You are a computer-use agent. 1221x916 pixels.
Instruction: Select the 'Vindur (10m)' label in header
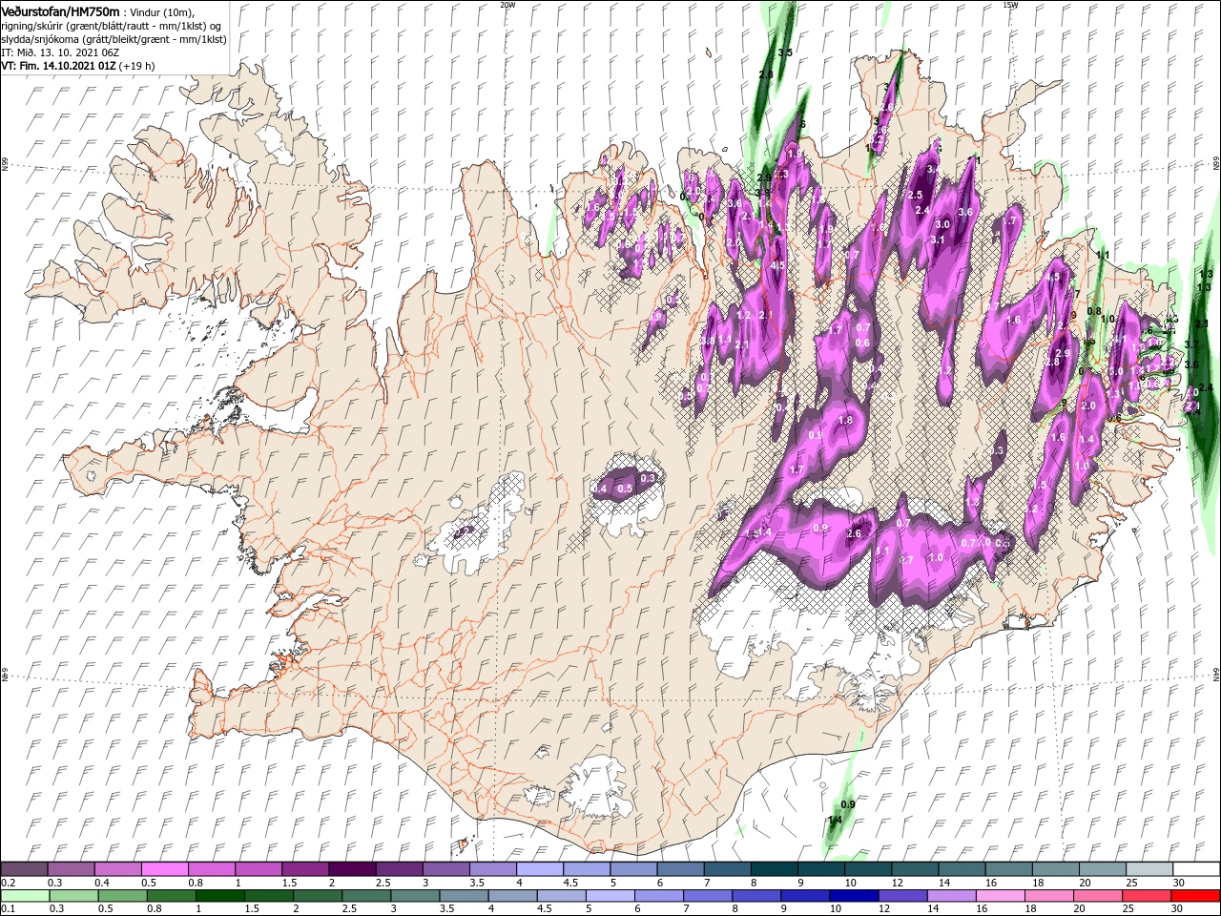click(x=163, y=11)
